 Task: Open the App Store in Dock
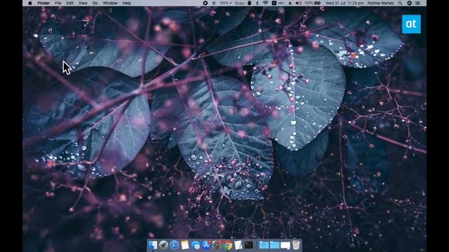pos(206,245)
